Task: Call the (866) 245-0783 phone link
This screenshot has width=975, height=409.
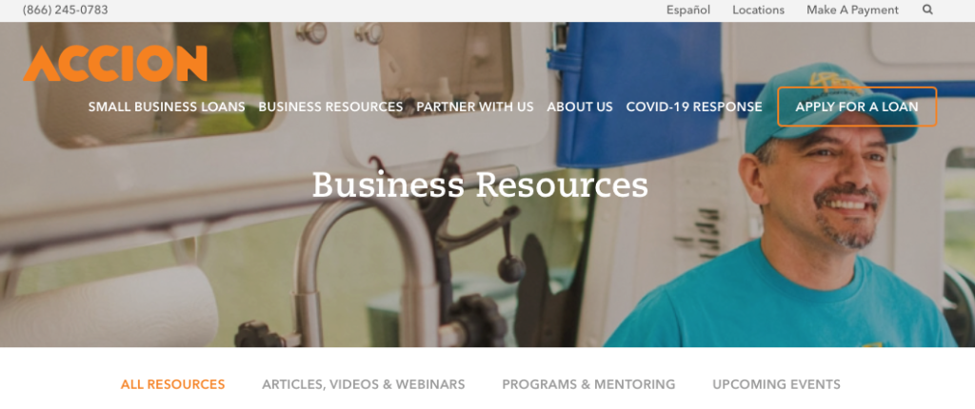Action: [66, 10]
